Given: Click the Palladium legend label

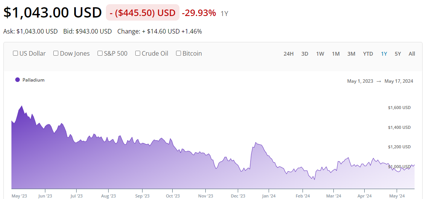Looking at the screenshot, I should (34, 80).
